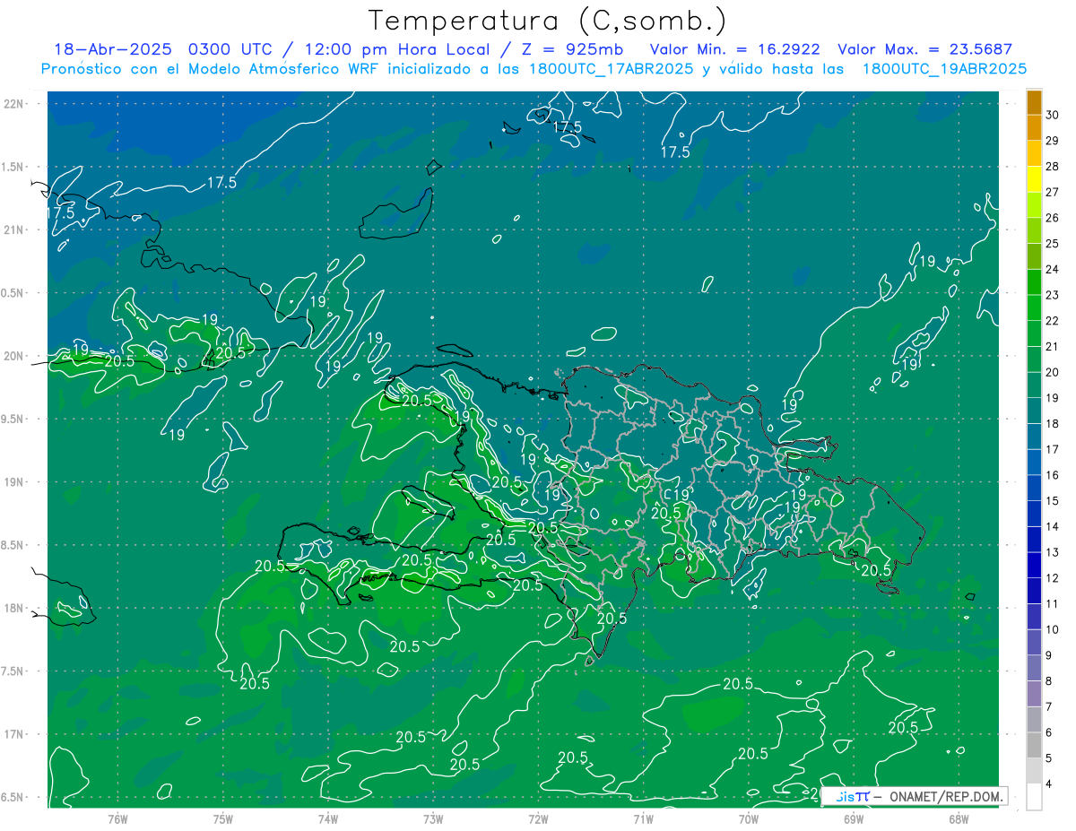Click the '0300 UTC' time text
The width and height of the screenshot is (1076, 831).
click(232, 49)
